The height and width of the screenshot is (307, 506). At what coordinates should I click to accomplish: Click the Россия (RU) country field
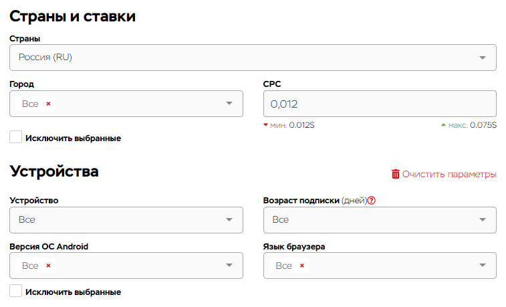tap(253, 58)
